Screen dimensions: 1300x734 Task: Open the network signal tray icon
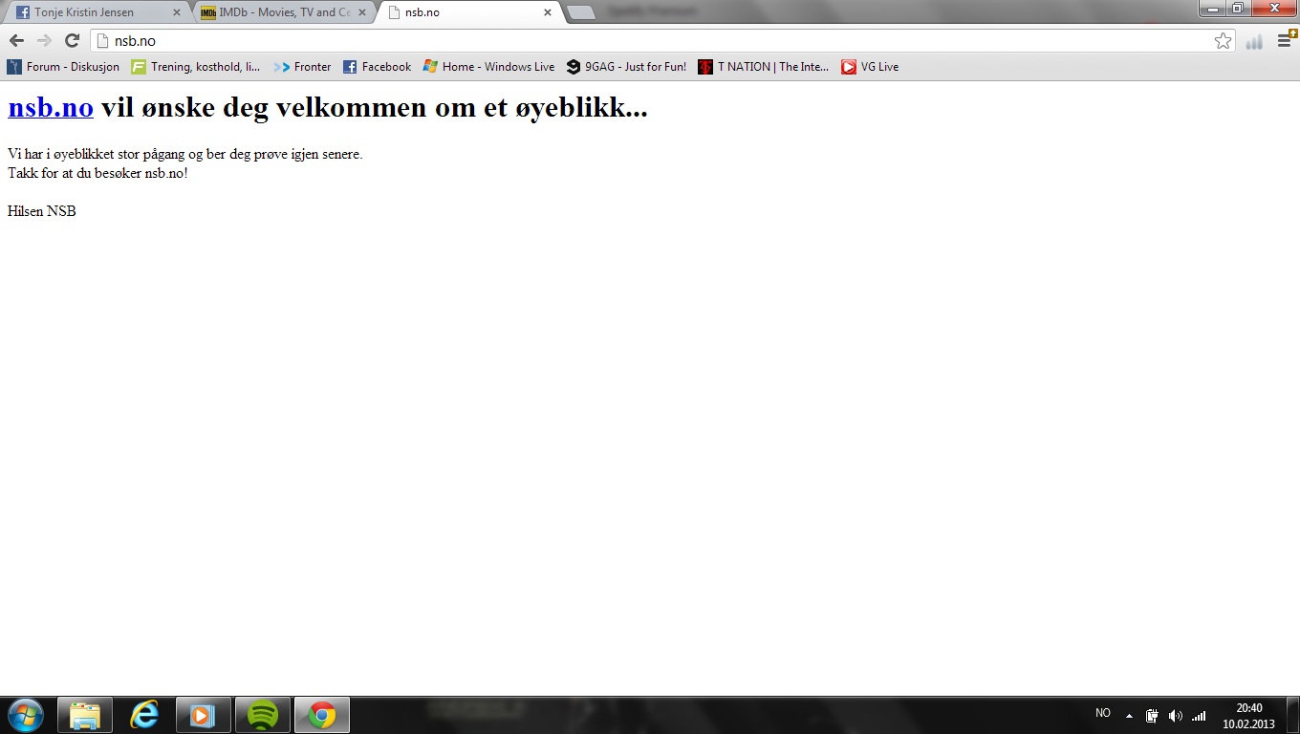1199,715
